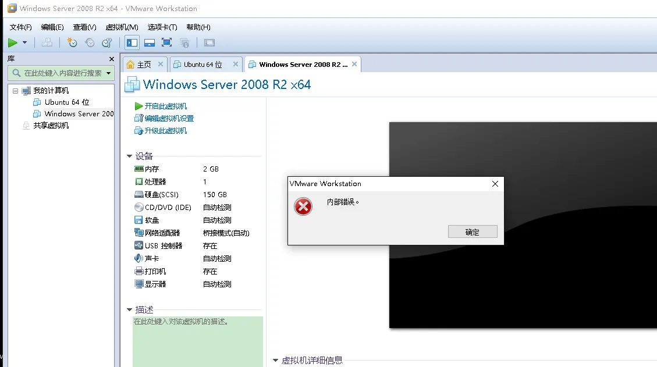Select the 内存 memory device icon
Image resolution: width=657 pixels, height=367 pixels.
(x=138, y=169)
